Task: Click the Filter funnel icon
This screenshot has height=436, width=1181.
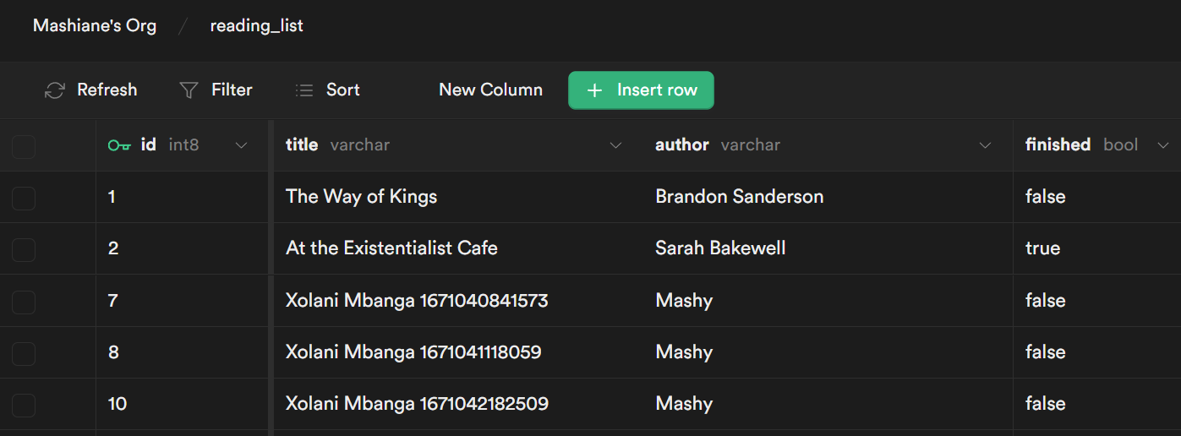Action: click(x=189, y=90)
